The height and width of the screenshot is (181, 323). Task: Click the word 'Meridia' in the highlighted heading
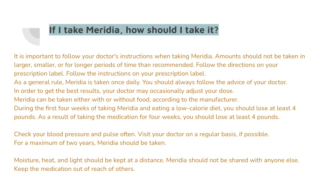point(103,30)
